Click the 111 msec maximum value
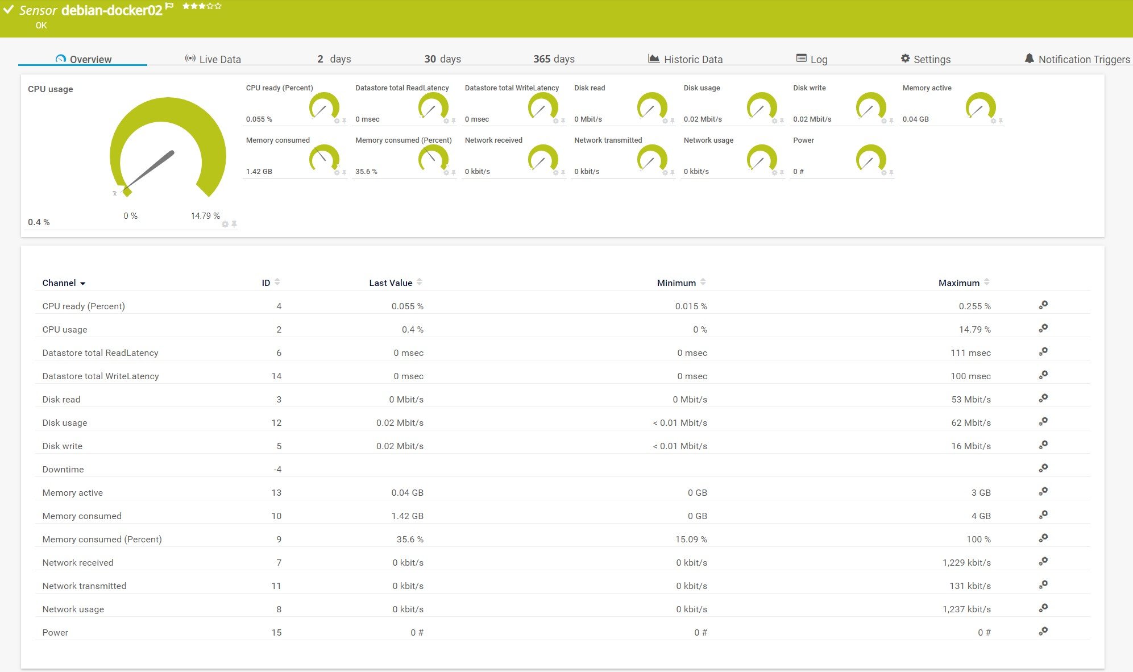 (x=970, y=352)
